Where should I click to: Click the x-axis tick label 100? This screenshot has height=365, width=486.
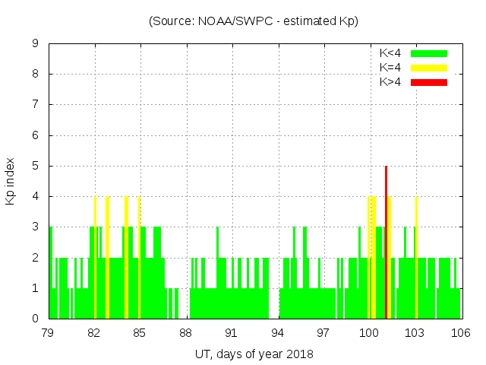[x=369, y=333]
